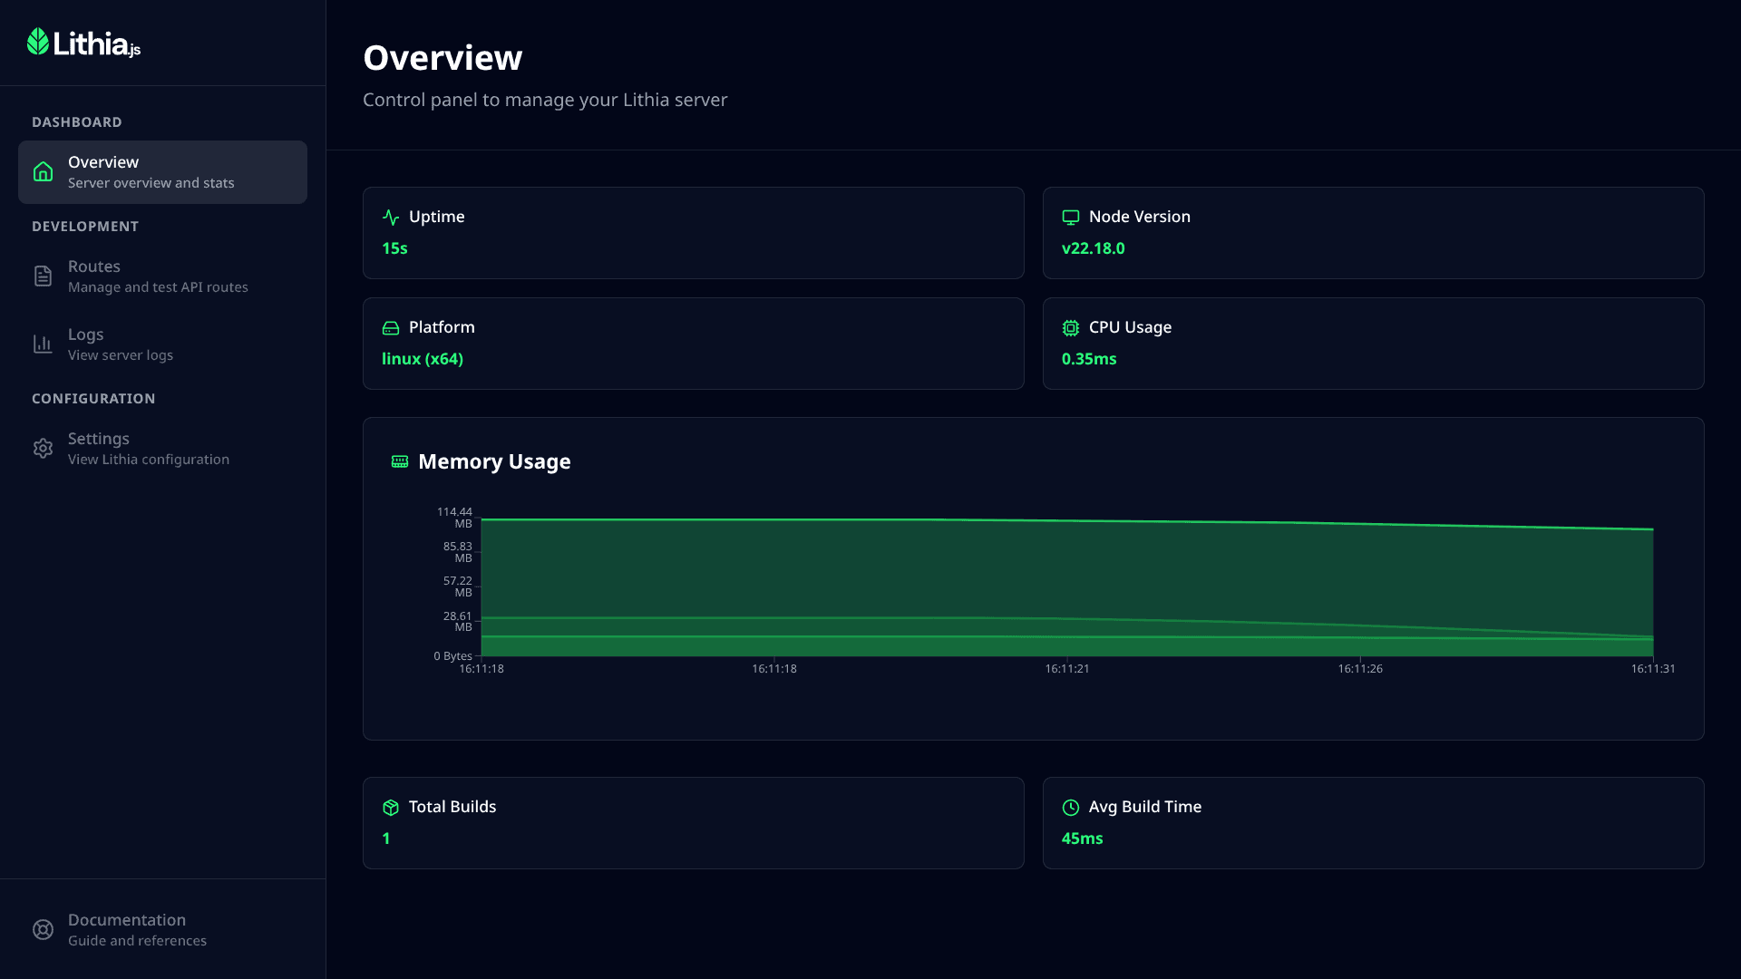The image size is (1741, 979).
Task: Click the CPU Usage chip icon
Action: (1071, 328)
